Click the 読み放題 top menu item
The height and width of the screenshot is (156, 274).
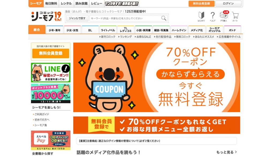pos(81,3)
